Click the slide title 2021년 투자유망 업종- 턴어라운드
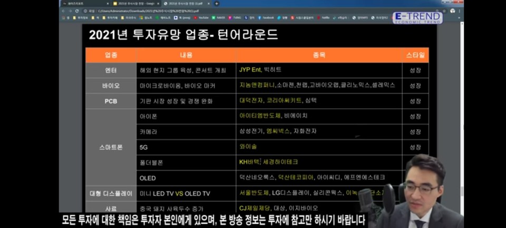This screenshot has height=228, width=506. click(x=183, y=35)
